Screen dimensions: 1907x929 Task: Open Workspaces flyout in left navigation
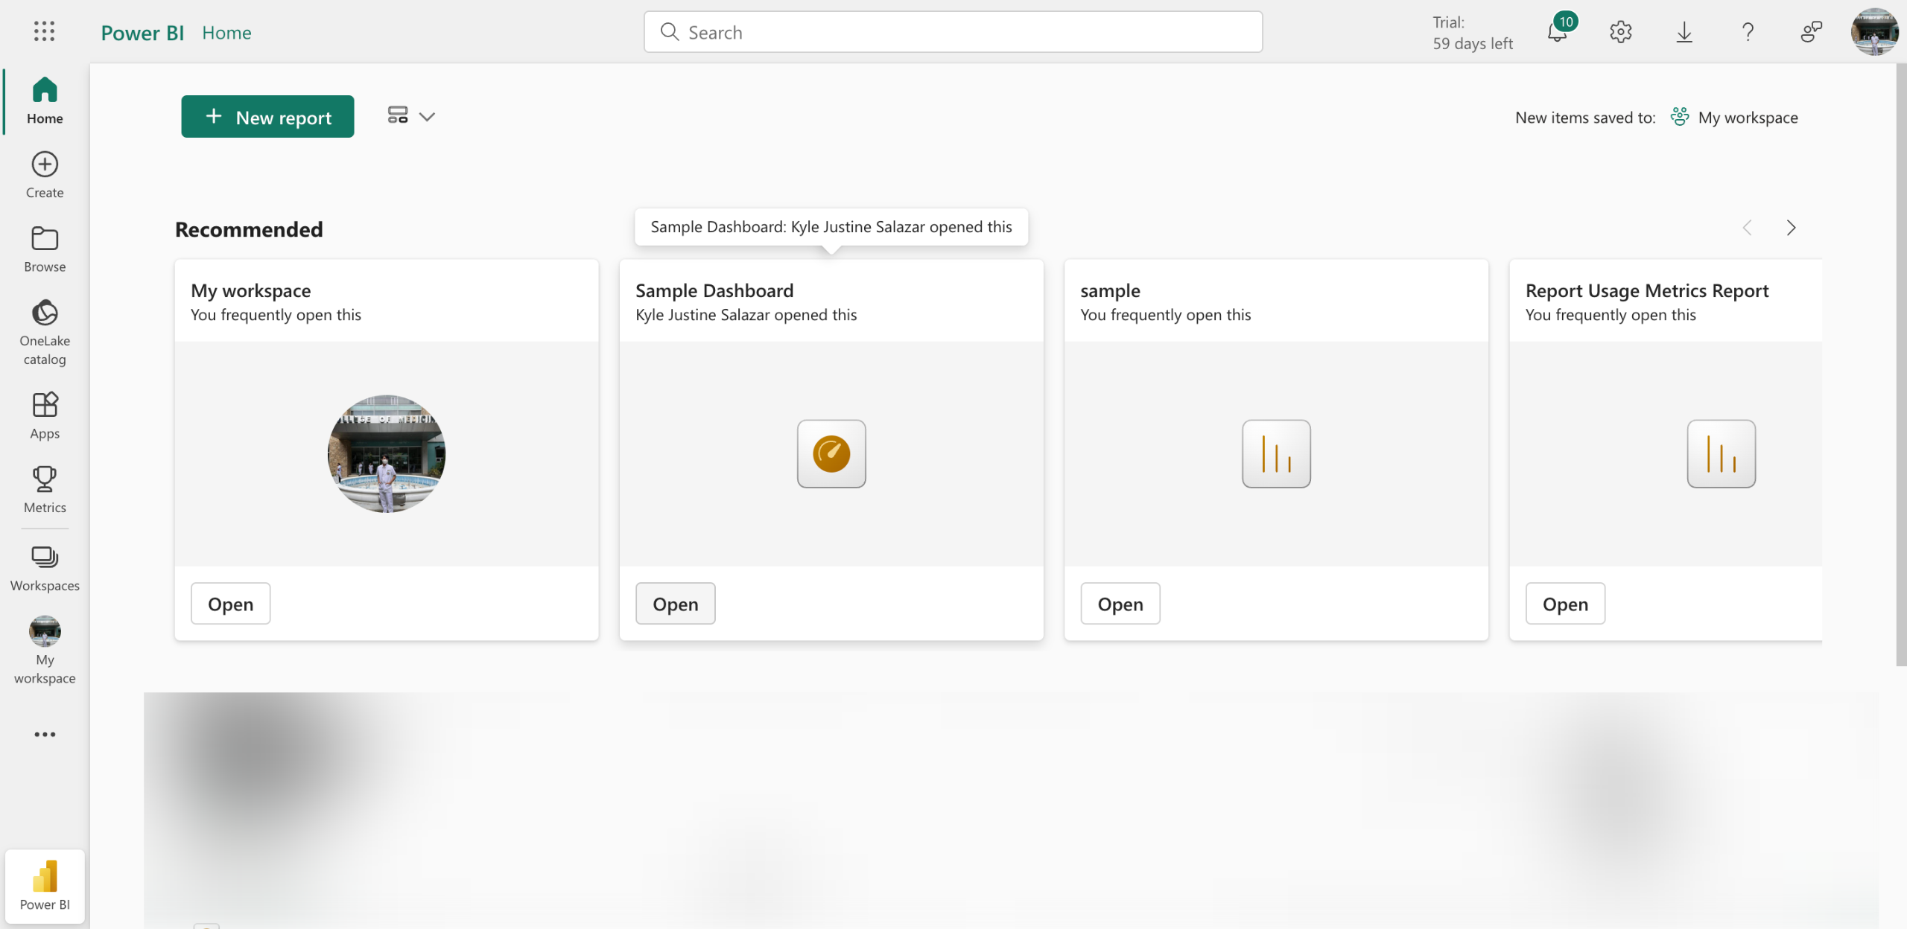[x=45, y=568]
